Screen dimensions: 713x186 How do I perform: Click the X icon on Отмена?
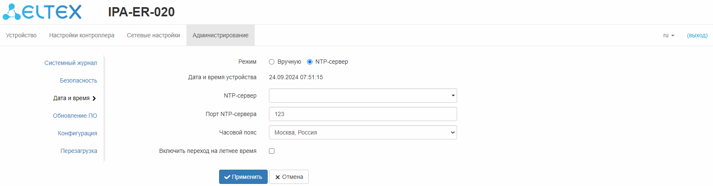tap(277, 177)
